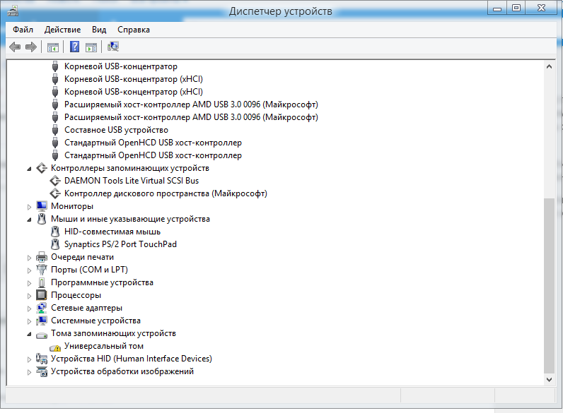This screenshot has width=563, height=413.
Task: Click the storage controllers category icon
Action: coord(42,168)
